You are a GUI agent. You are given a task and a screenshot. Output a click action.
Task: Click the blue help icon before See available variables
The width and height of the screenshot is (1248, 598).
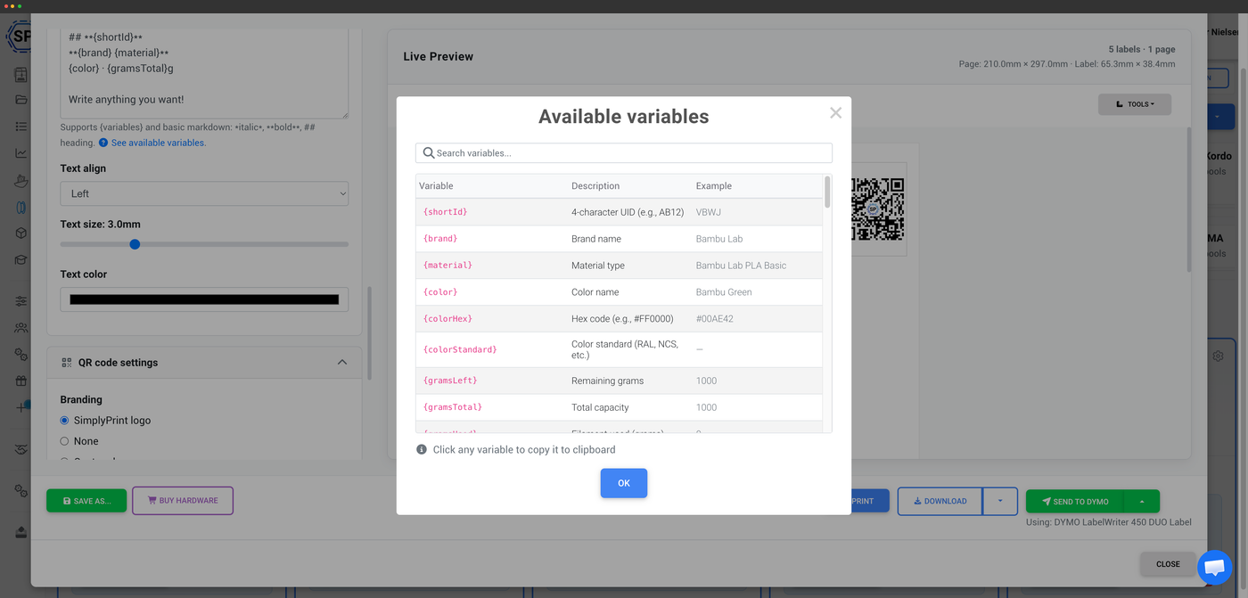tap(103, 143)
